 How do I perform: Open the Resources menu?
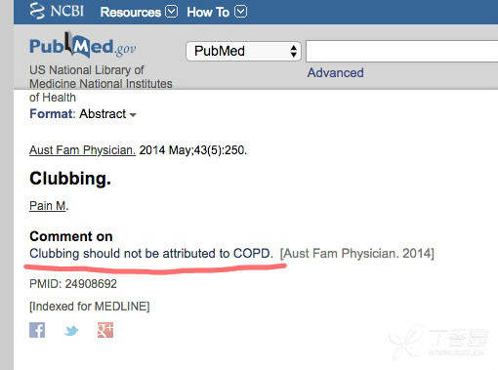click(131, 13)
